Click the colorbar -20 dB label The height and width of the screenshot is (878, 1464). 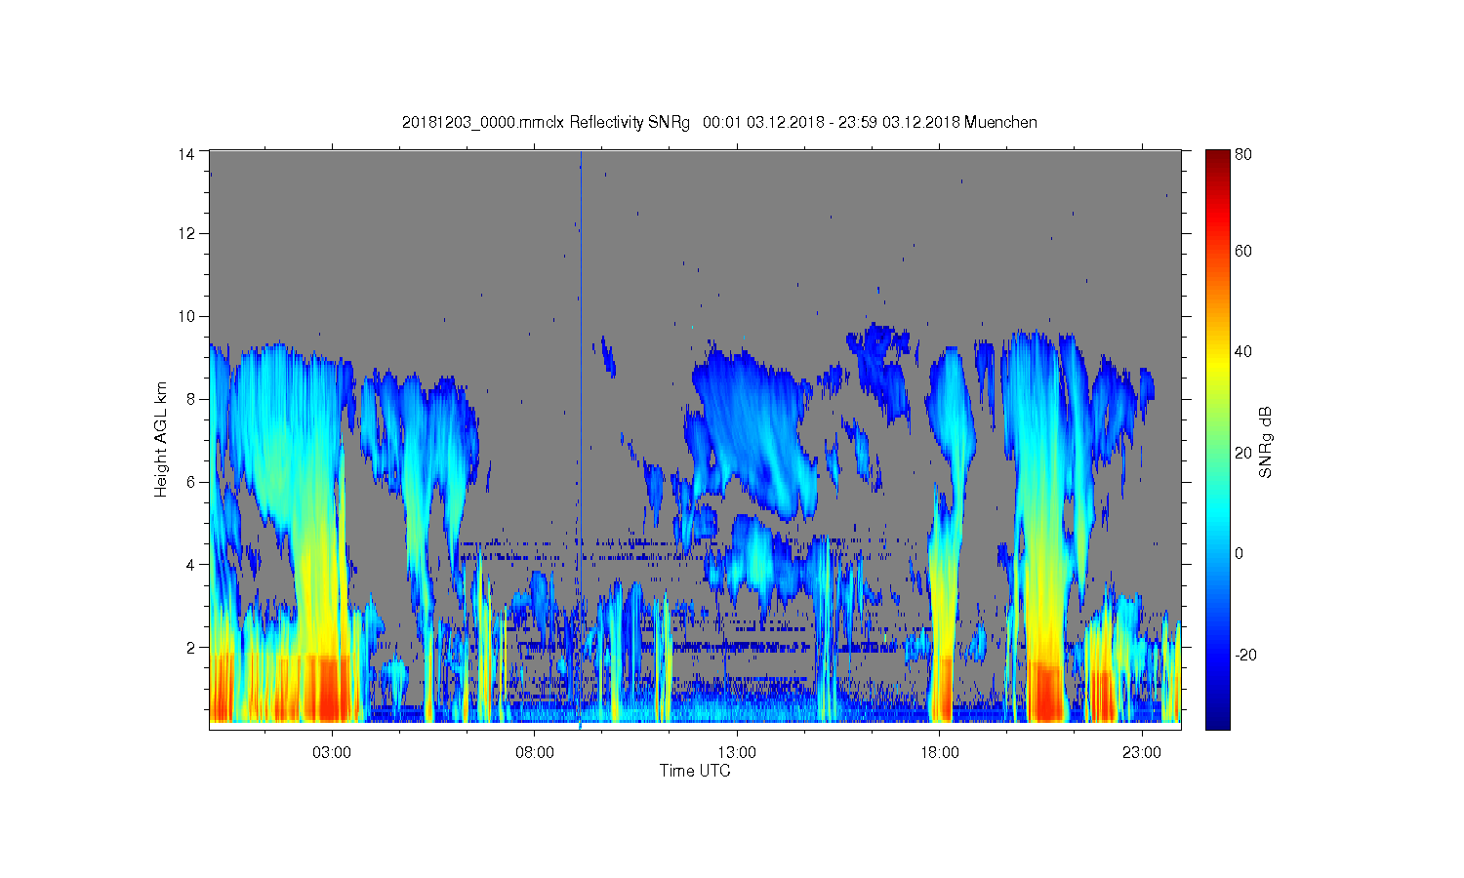[x=1246, y=655]
